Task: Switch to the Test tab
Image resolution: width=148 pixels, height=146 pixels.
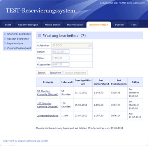Action: 134,25
